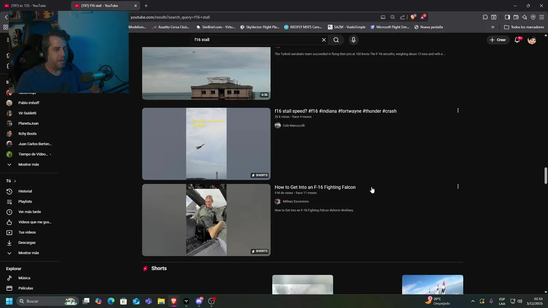
Task: Open more options for 'How to Get Into an F-16' video
Action: pyautogui.click(x=458, y=187)
